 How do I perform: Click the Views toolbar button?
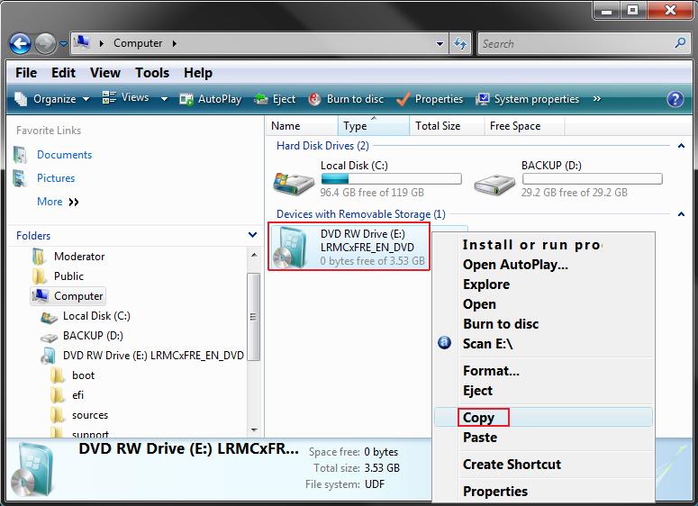tap(125, 98)
